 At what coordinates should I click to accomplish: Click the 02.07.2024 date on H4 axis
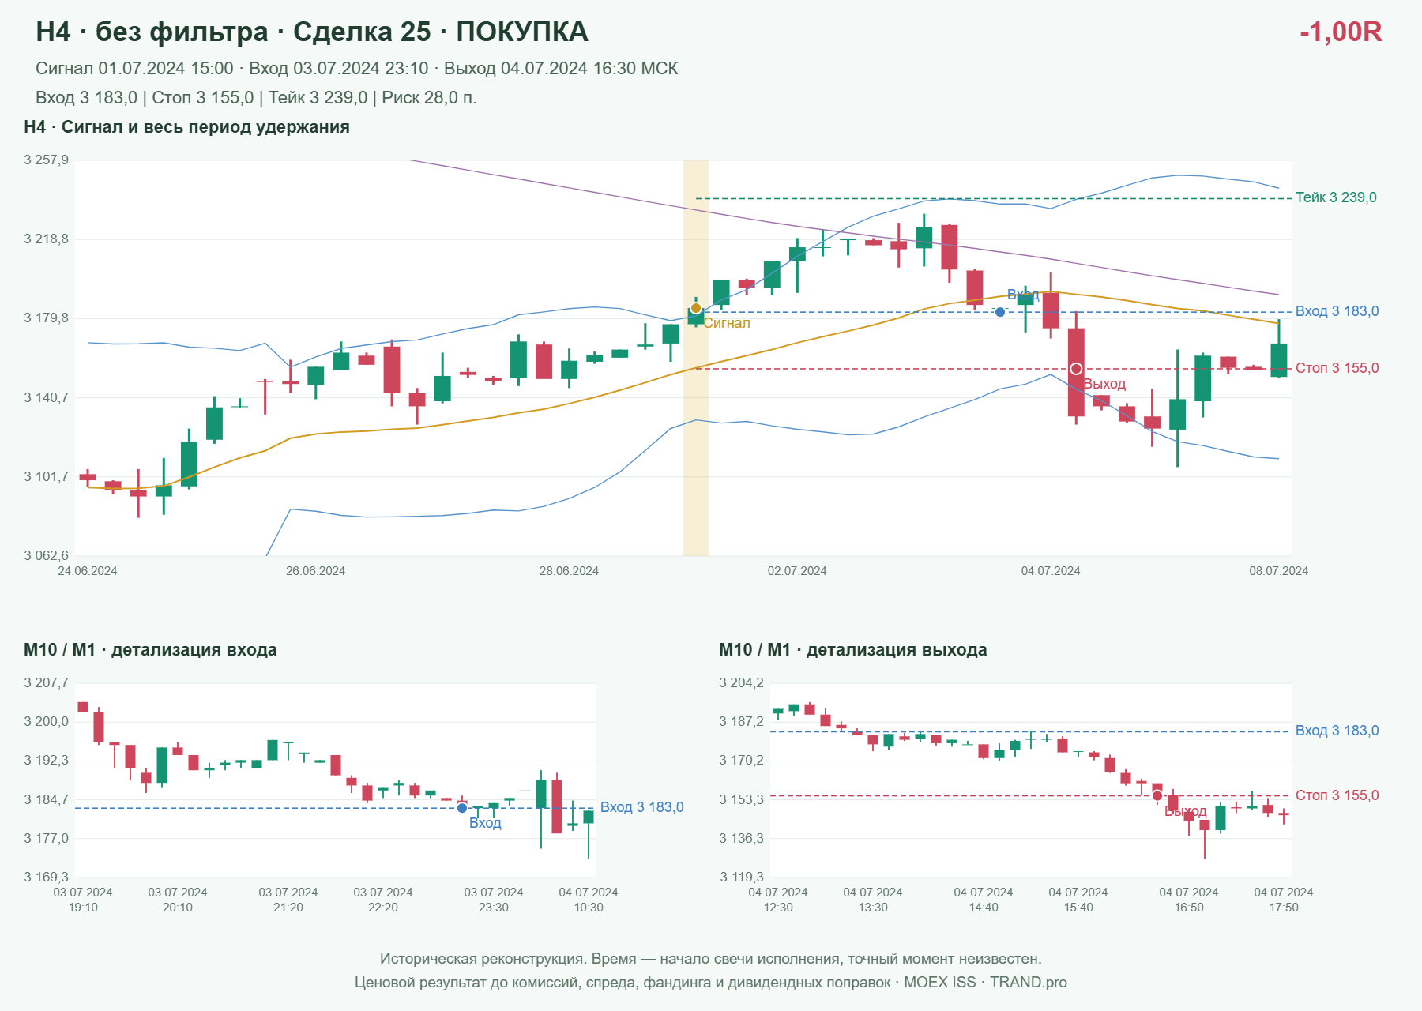(x=797, y=571)
